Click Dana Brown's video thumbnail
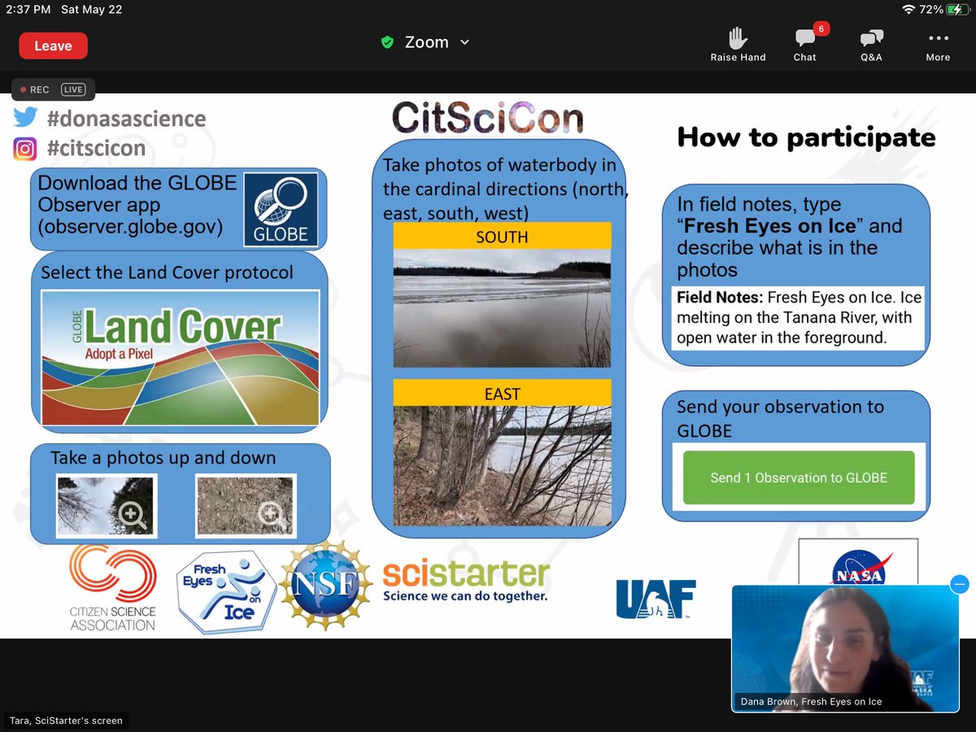Image resolution: width=976 pixels, height=732 pixels. pos(845,647)
